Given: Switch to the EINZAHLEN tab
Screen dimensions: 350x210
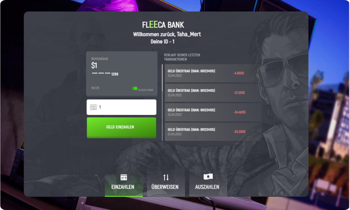Looking at the screenshot, I should (124, 182).
